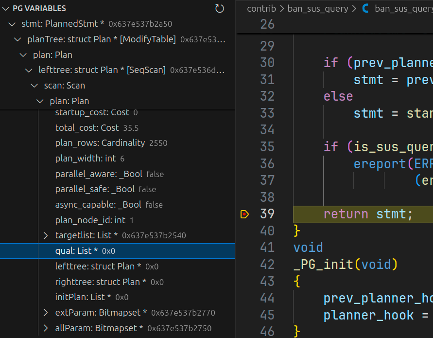433x338 pixels.
Task: Expand the allParam Bitmapset entry
Action: pyautogui.click(x=46, y=328)
